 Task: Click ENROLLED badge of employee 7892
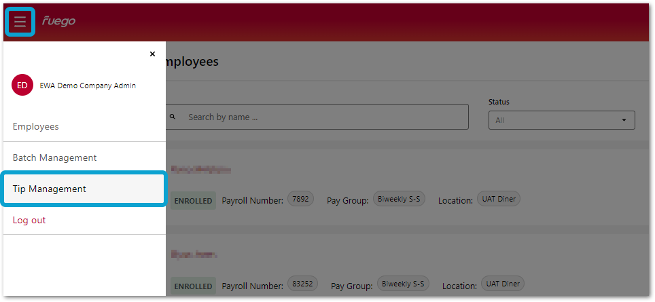[x=193, y=201]
